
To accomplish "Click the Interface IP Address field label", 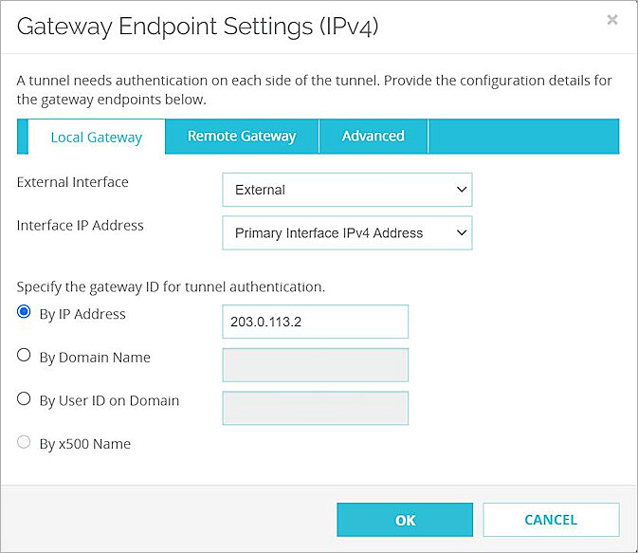I will point(81,226).
